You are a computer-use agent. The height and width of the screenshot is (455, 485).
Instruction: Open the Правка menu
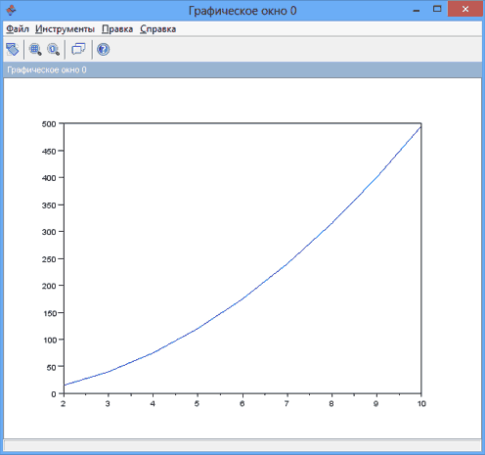point(117,29)
